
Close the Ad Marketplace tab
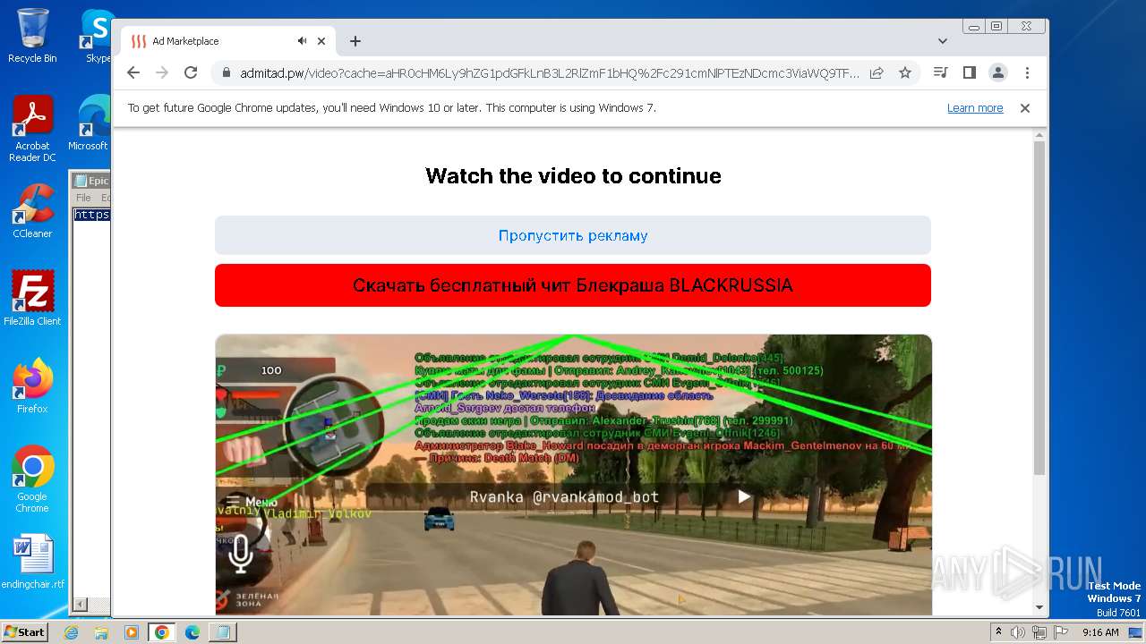click(x=321, y=41)
